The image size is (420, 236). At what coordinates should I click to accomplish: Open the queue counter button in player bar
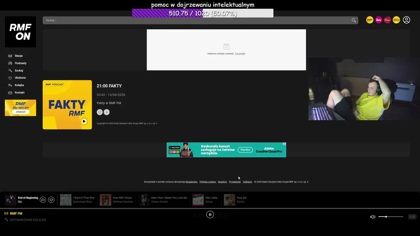[x=412, y=217]
